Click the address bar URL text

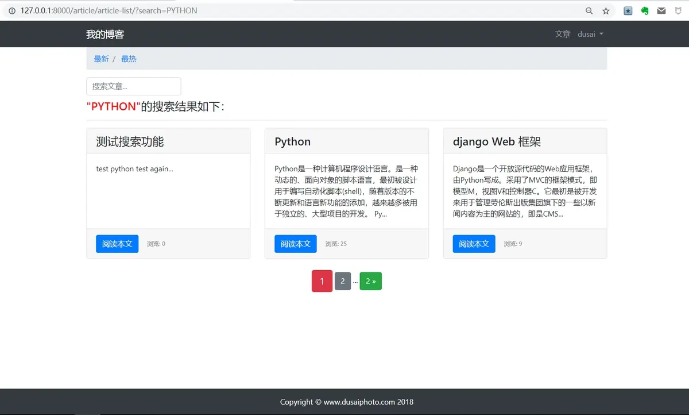(109, 10)
